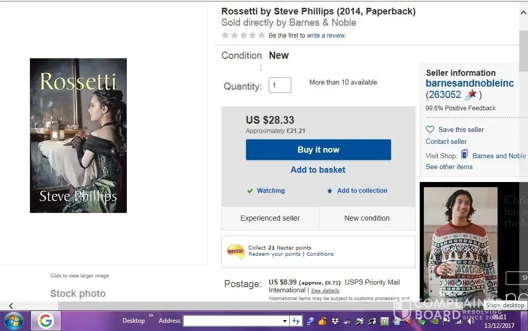
Task: Click the horizontal scrollbar's left arrow
Action: (x=11, y=306)
